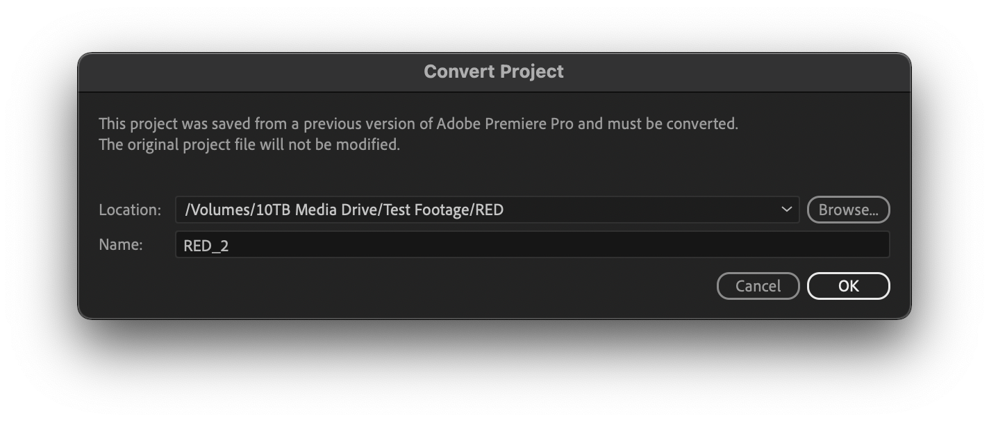Click the RED_2 text in Name field
Viewport: 989px width, 422px height.
[206, 246]
